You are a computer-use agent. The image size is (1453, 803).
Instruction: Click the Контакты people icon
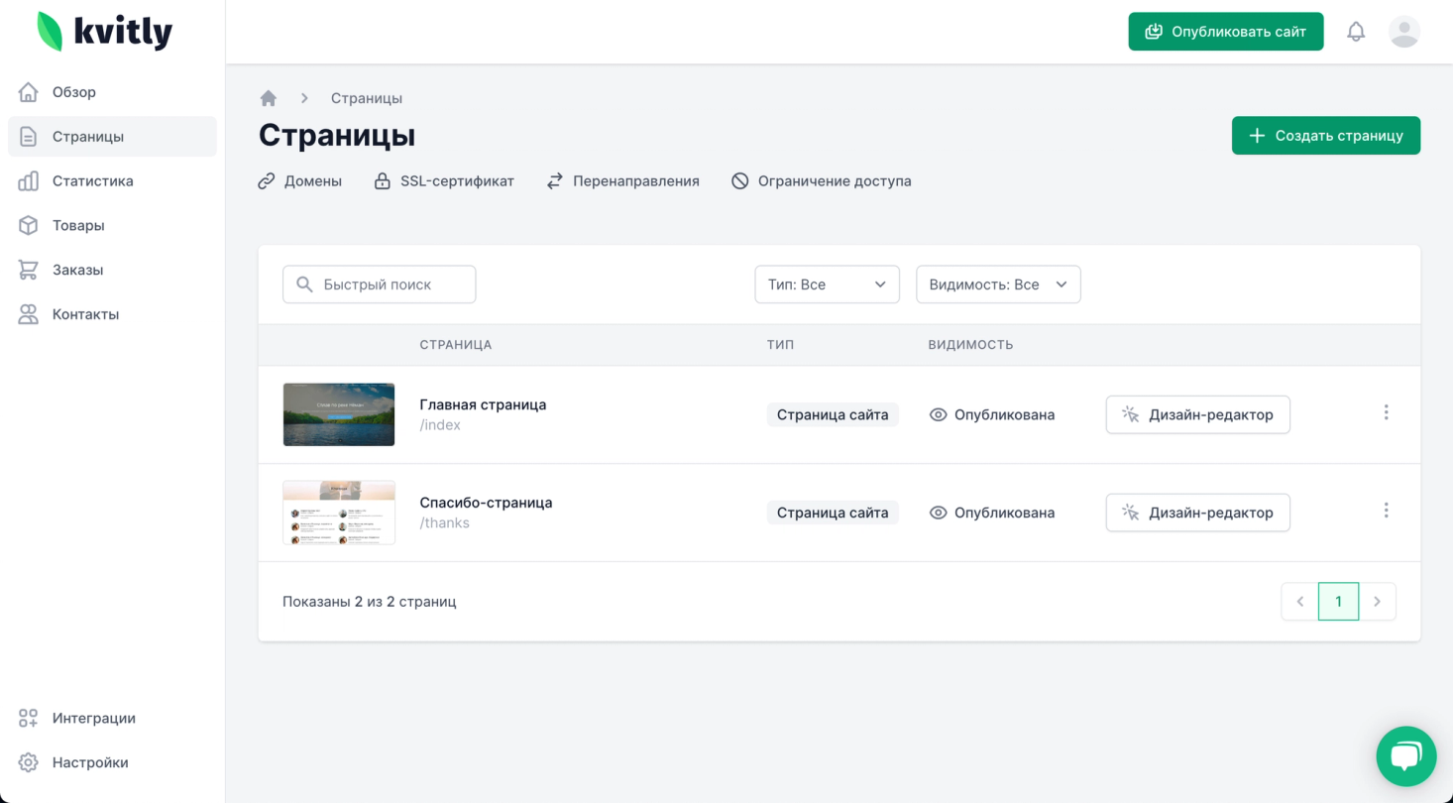[29, 314]
